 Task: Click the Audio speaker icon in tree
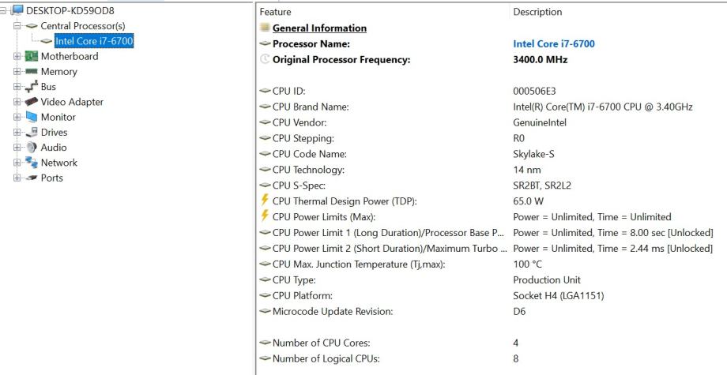pos(32,148)
